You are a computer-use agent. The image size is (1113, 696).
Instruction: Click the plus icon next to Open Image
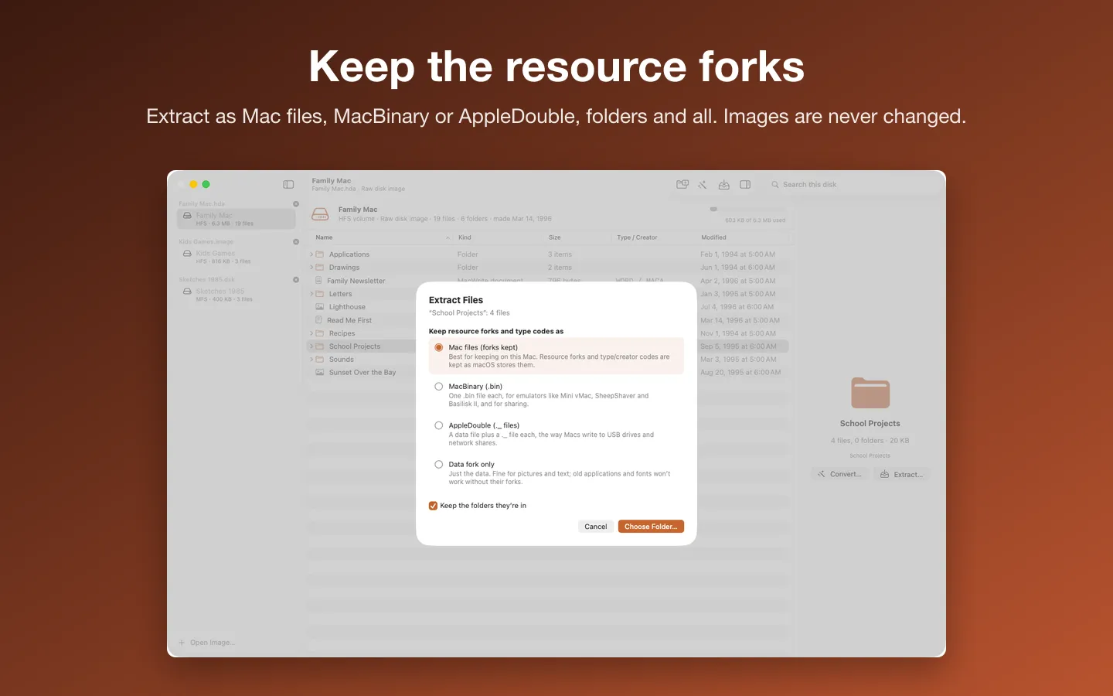click(x=182, y=643)
